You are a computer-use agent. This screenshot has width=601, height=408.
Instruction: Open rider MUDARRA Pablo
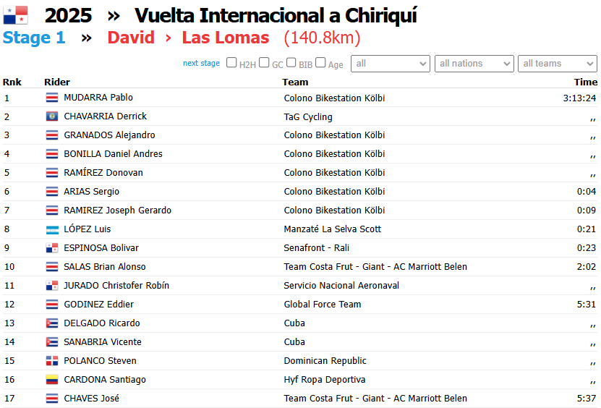tap(98, 98)
